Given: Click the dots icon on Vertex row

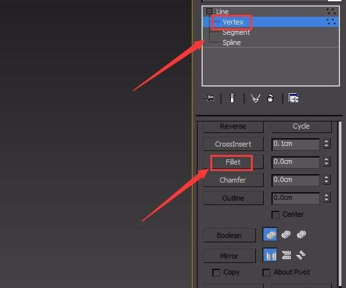Looking at the screenshot, I should [x=331, y=22].
